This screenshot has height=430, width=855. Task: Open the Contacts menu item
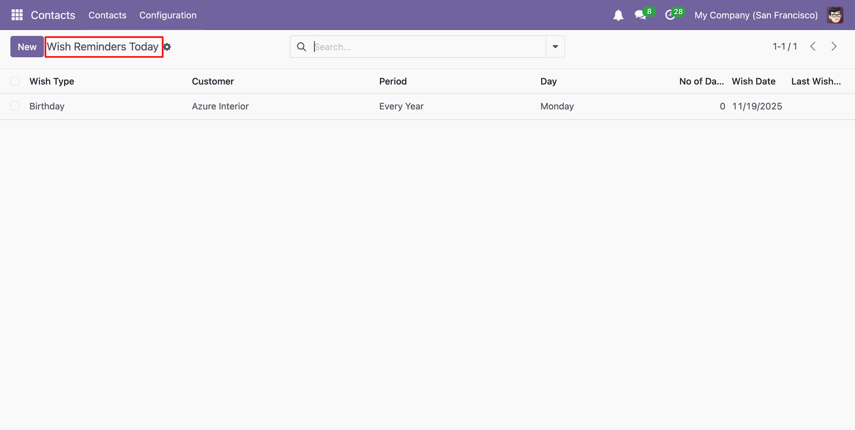coord(107,15)
